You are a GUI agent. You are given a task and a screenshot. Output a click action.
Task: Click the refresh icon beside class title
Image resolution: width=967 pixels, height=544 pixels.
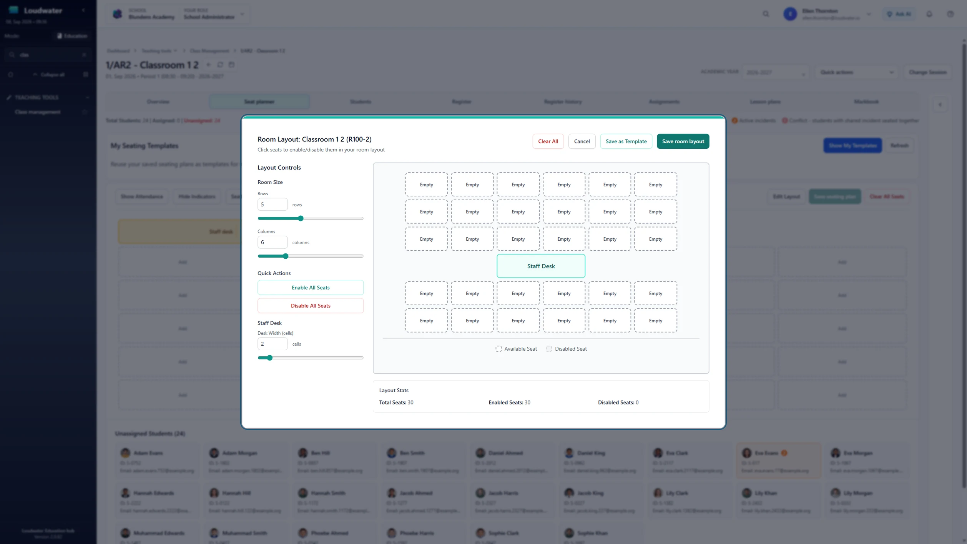point(220,65)
